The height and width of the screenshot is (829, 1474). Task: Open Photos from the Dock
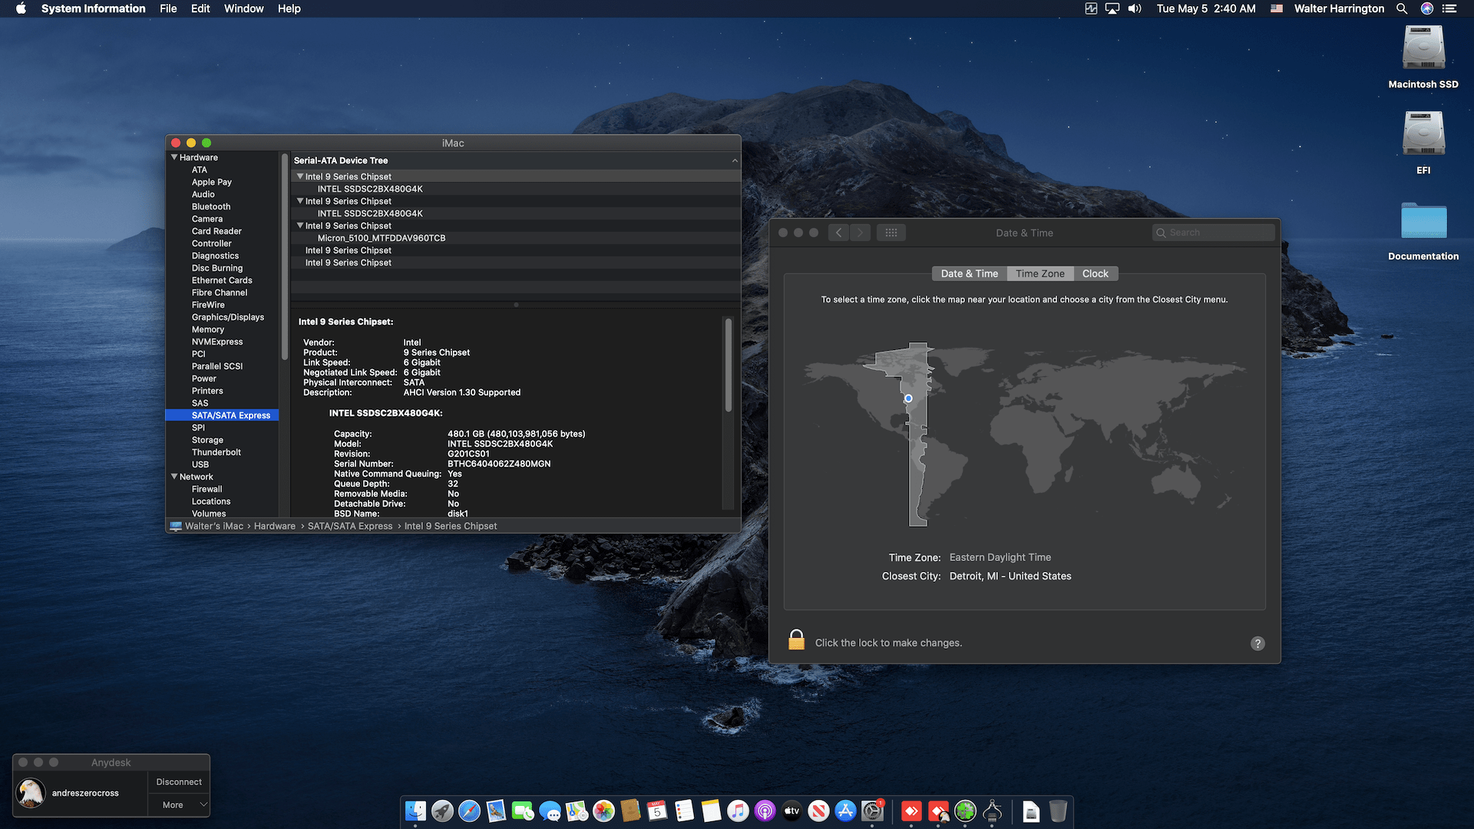click(603, 811)
